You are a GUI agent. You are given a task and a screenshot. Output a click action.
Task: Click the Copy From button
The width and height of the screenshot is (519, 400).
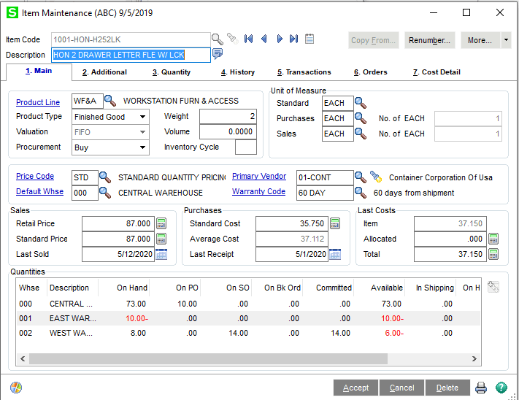coord(373,40)
